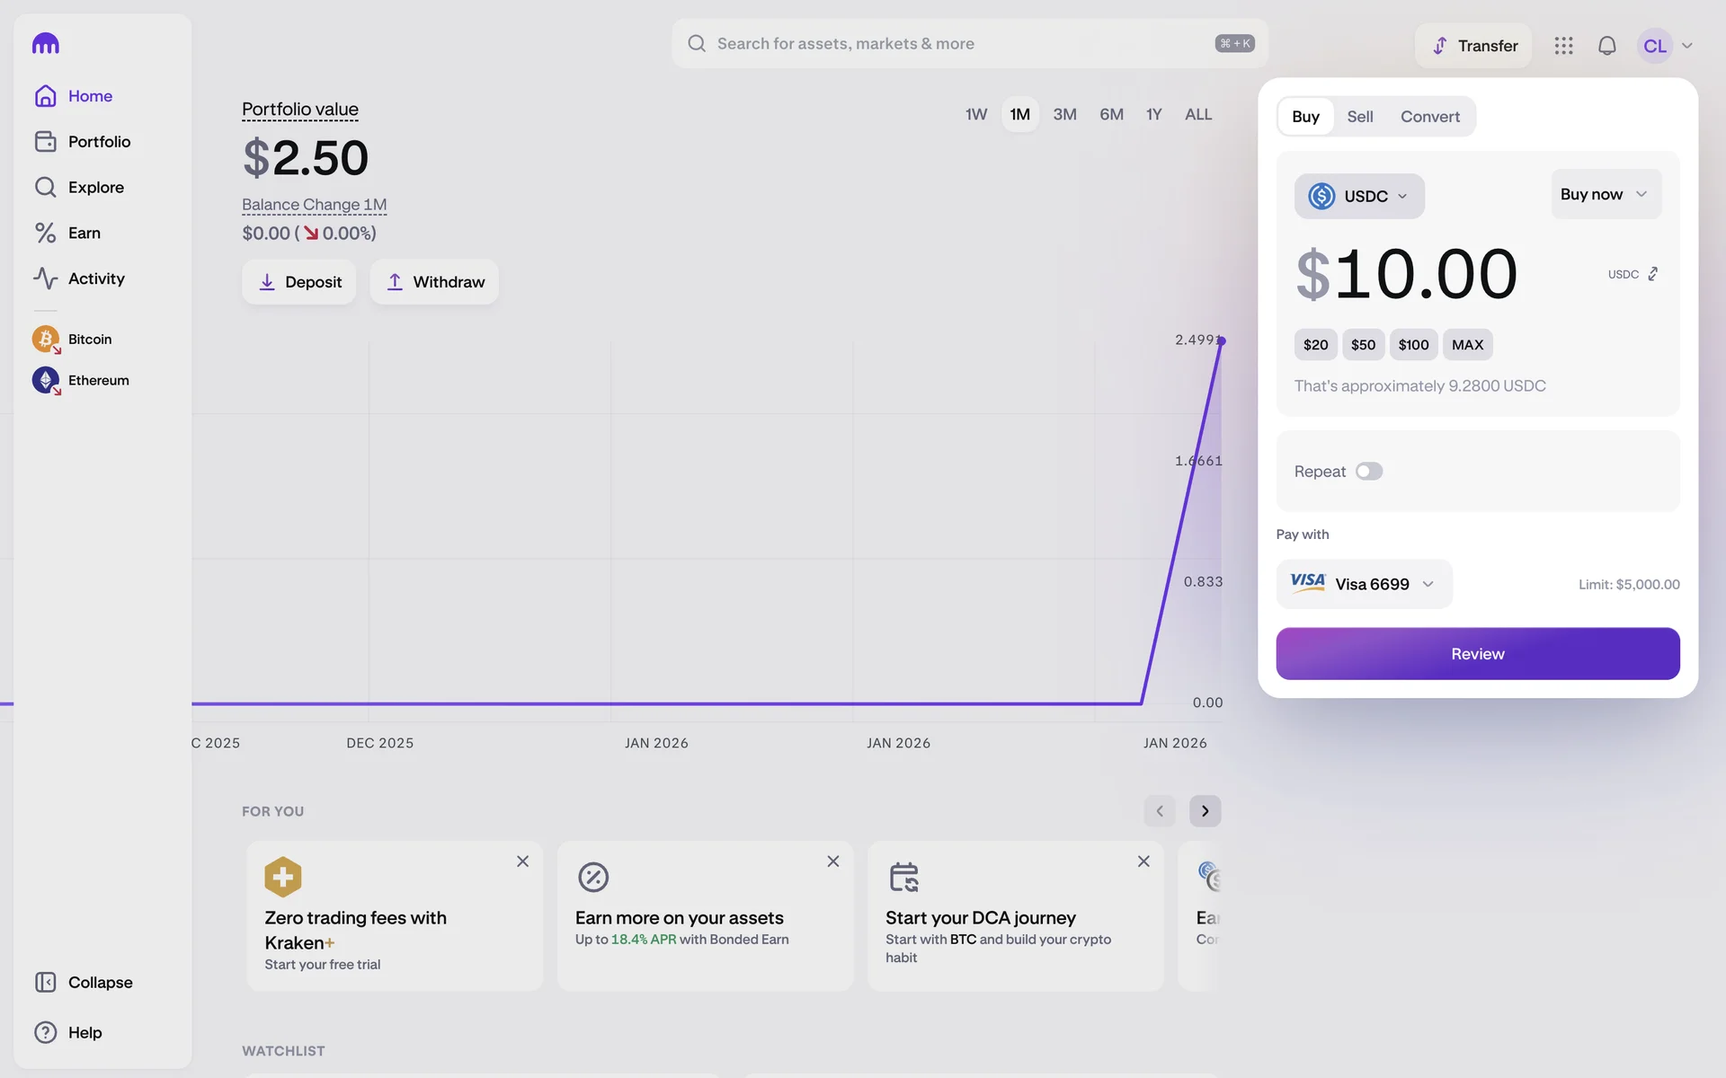This screenshot has width=1726, height=1078.
Task: Select the 1W chart timeframe
Action: point(975,114)
